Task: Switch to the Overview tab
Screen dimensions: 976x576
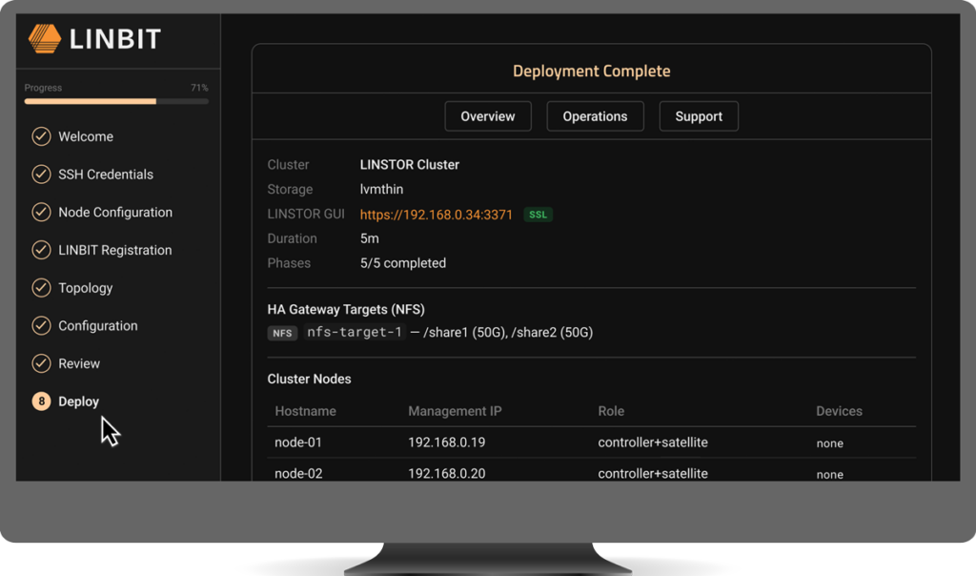Action: tap(488, 116)
